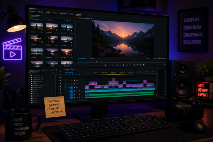Click the wrench settings icon beside duration
The width and height of the screenshot is (213, 142).
[156, 59]
